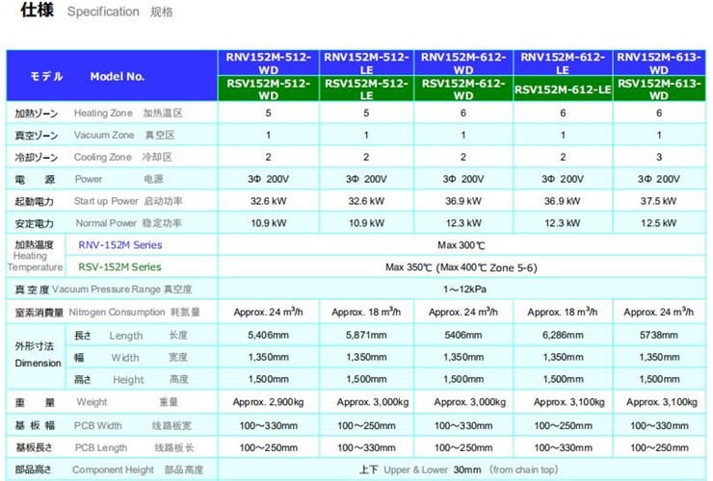713x481 pixels.
Task: Select the Model No. header cell
Action: [x=112, y=76]
